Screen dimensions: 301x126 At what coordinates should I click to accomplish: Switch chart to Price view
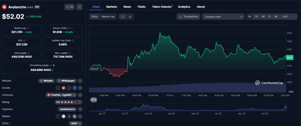[x=94, y=17]
